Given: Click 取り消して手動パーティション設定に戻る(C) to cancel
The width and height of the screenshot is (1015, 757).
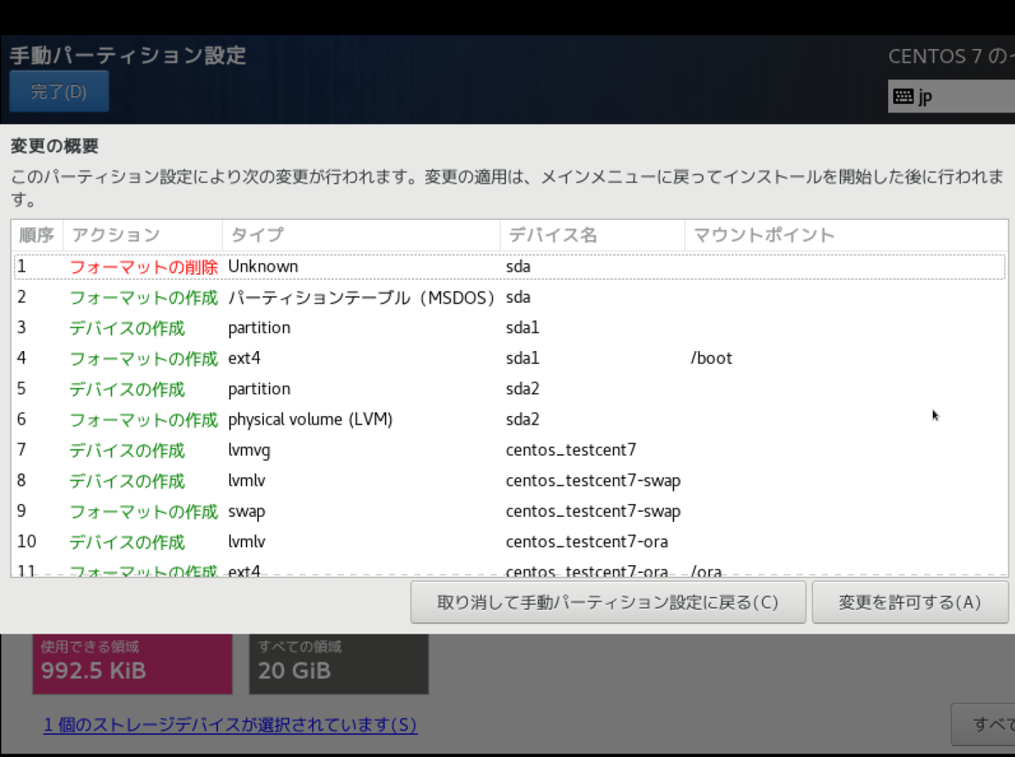Looking at the screenshot, I should click(x=608, y=601).
